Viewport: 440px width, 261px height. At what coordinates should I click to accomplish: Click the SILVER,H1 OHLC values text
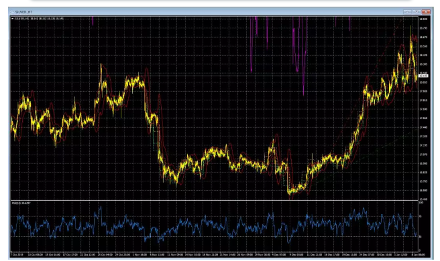click(40, 19)
